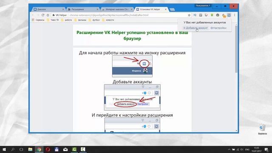Image resolution: width=272 pixels, height=153 pixels.
Task: Close the Расширения tab
Action: [x=97, y=9]
